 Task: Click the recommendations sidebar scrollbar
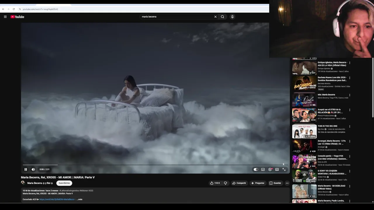(373, 87)
